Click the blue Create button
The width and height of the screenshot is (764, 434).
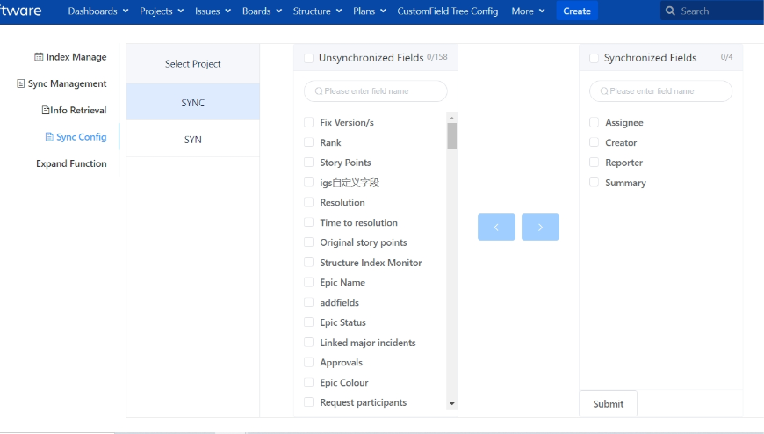577,11
